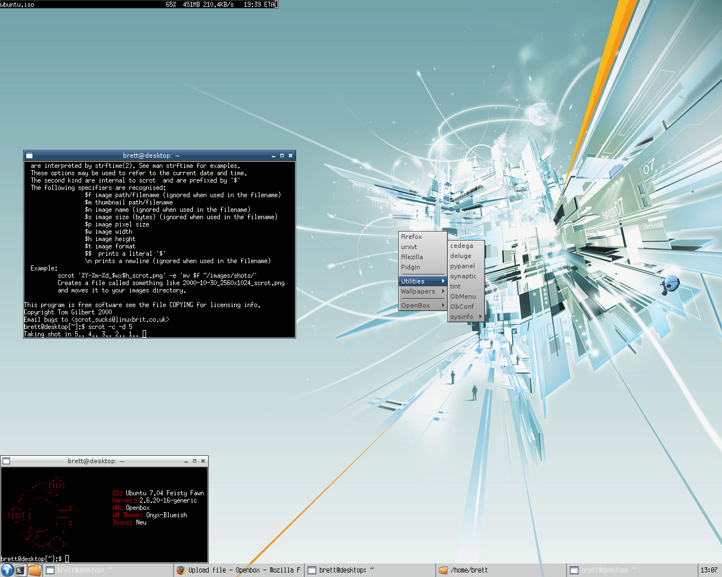
Task: Open the file manager folder launcher in the panel
Action: (x=34, y=570)
